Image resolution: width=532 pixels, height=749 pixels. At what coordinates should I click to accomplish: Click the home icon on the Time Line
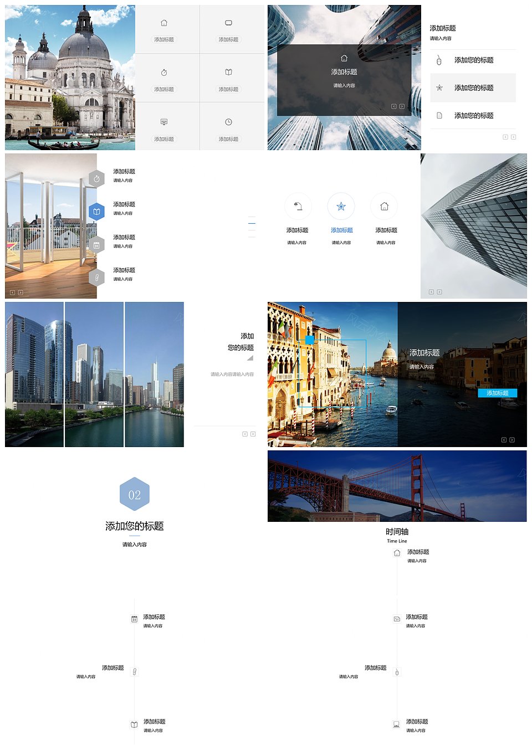pyautogui.click(x=397, y=553)
